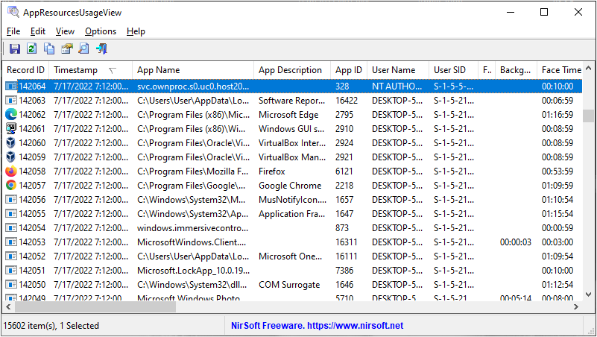Click the NT AUTHO... user name cell
Viewport: 597px width, 337px height.
[397, 86]
